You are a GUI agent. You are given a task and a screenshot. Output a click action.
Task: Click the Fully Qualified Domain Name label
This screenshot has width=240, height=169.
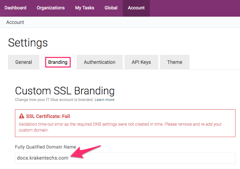45,147
